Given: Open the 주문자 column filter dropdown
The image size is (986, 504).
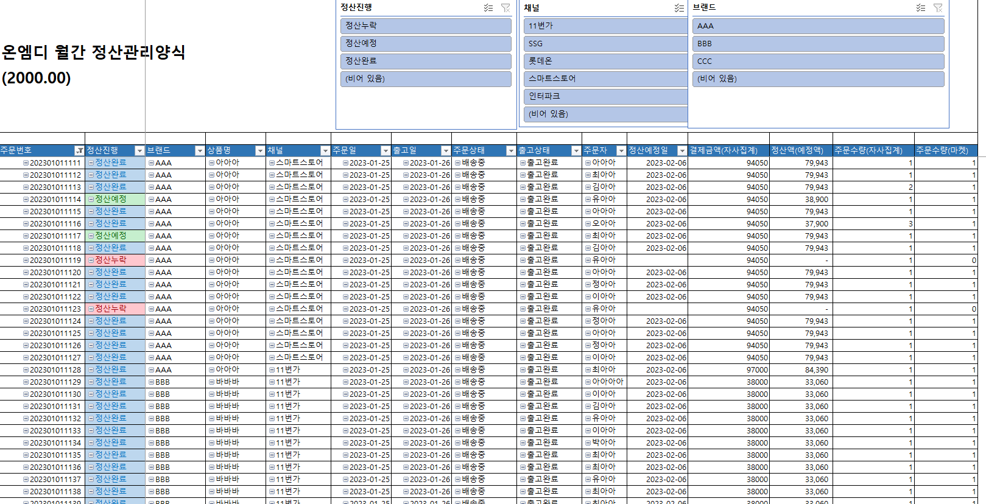Looking at the screenshot, I should (621, 150).
